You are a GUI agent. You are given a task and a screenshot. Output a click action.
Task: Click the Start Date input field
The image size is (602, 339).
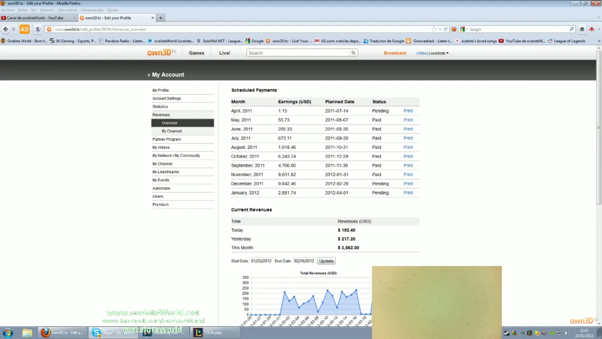point(261,261)
